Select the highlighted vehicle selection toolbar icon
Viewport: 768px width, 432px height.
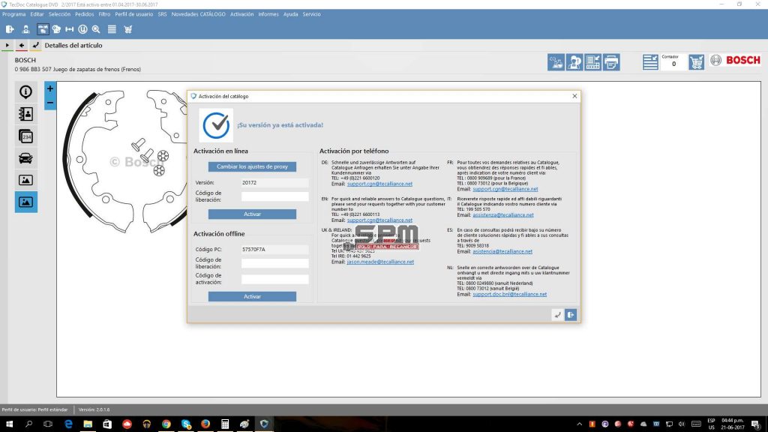coord(43,29)
